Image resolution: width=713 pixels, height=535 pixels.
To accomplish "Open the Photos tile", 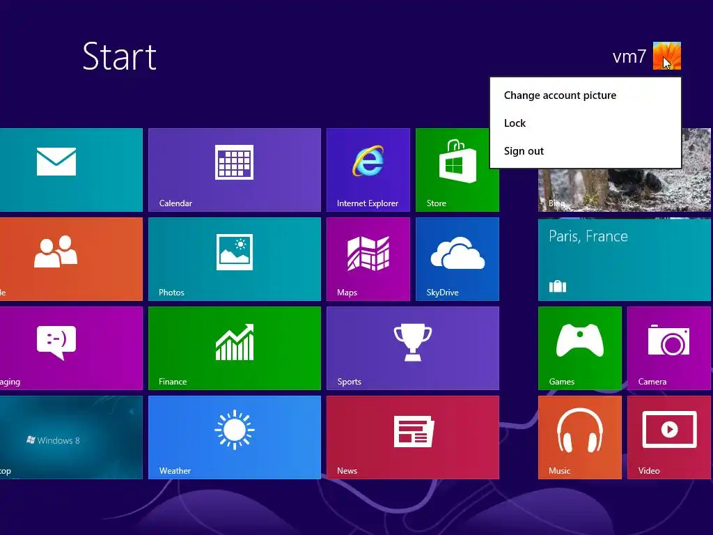I will 235,259.
